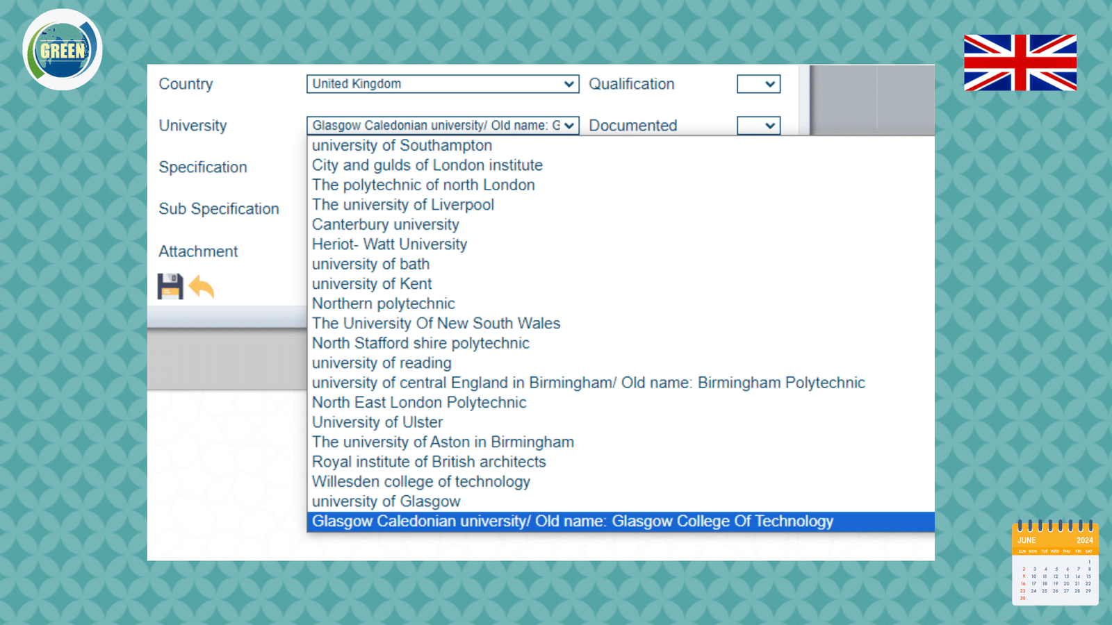Click the GREEN globe logo
Screen dimensions: 1112x625
[x=63, y=50]
